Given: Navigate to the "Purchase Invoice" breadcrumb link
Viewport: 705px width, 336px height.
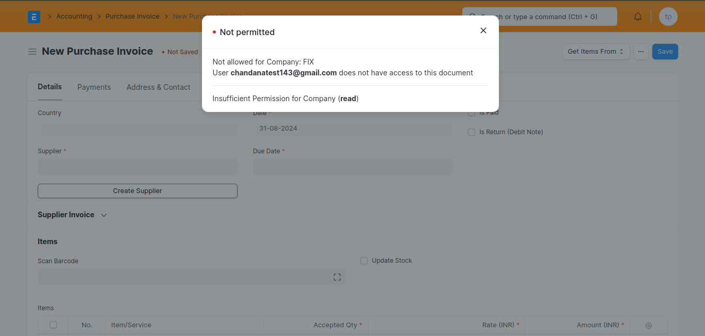Looking at the screenshot, I should click(x=132, y=16).
